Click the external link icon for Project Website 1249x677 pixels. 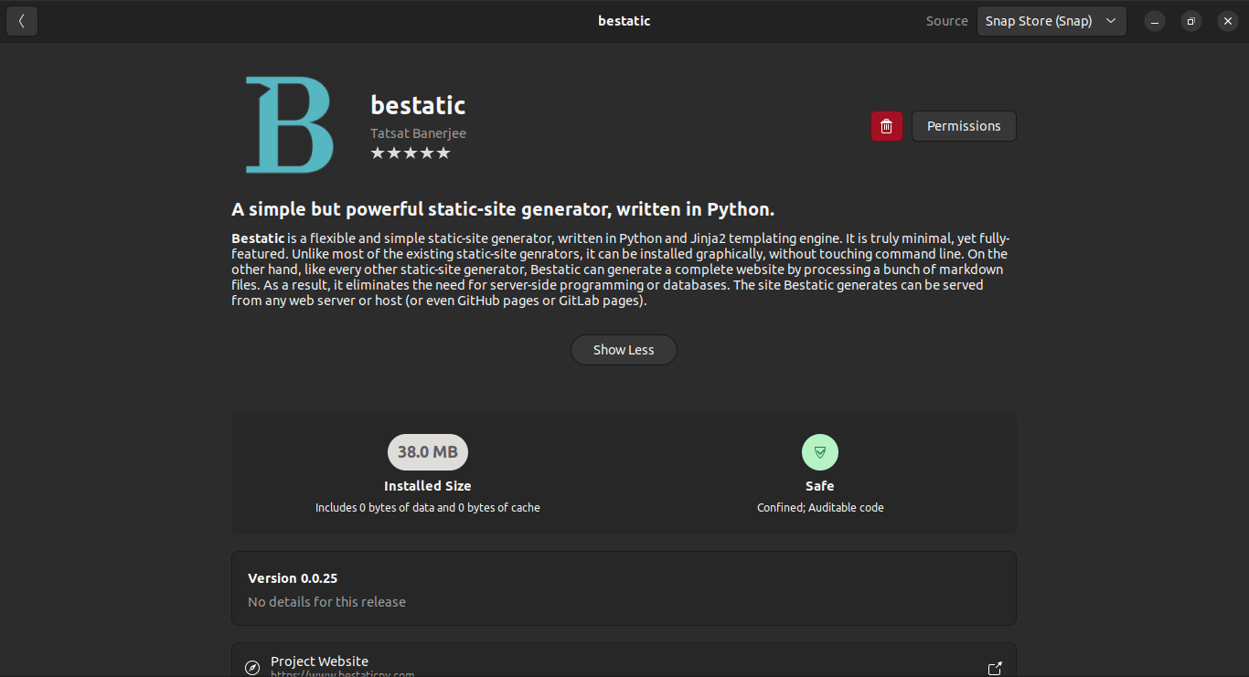(x=995, y=669)
